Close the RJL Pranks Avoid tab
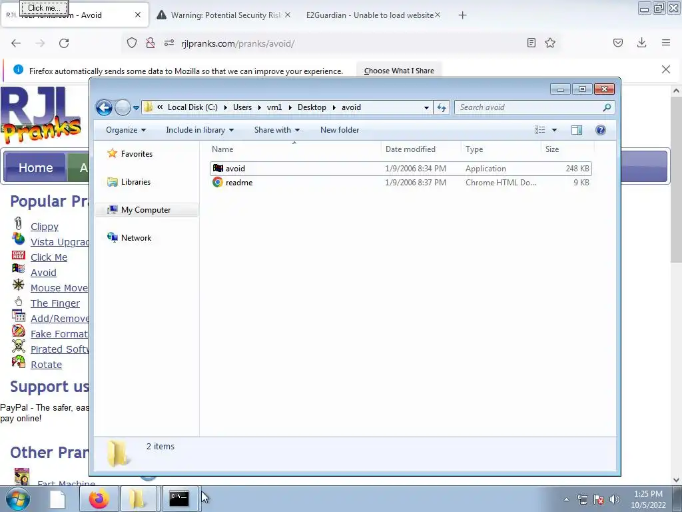The image size is (682, 512). pos(138,15)
